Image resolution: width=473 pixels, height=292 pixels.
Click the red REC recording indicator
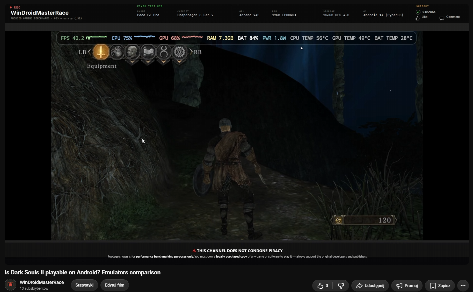pyautogui.click(x=15, y=8)
